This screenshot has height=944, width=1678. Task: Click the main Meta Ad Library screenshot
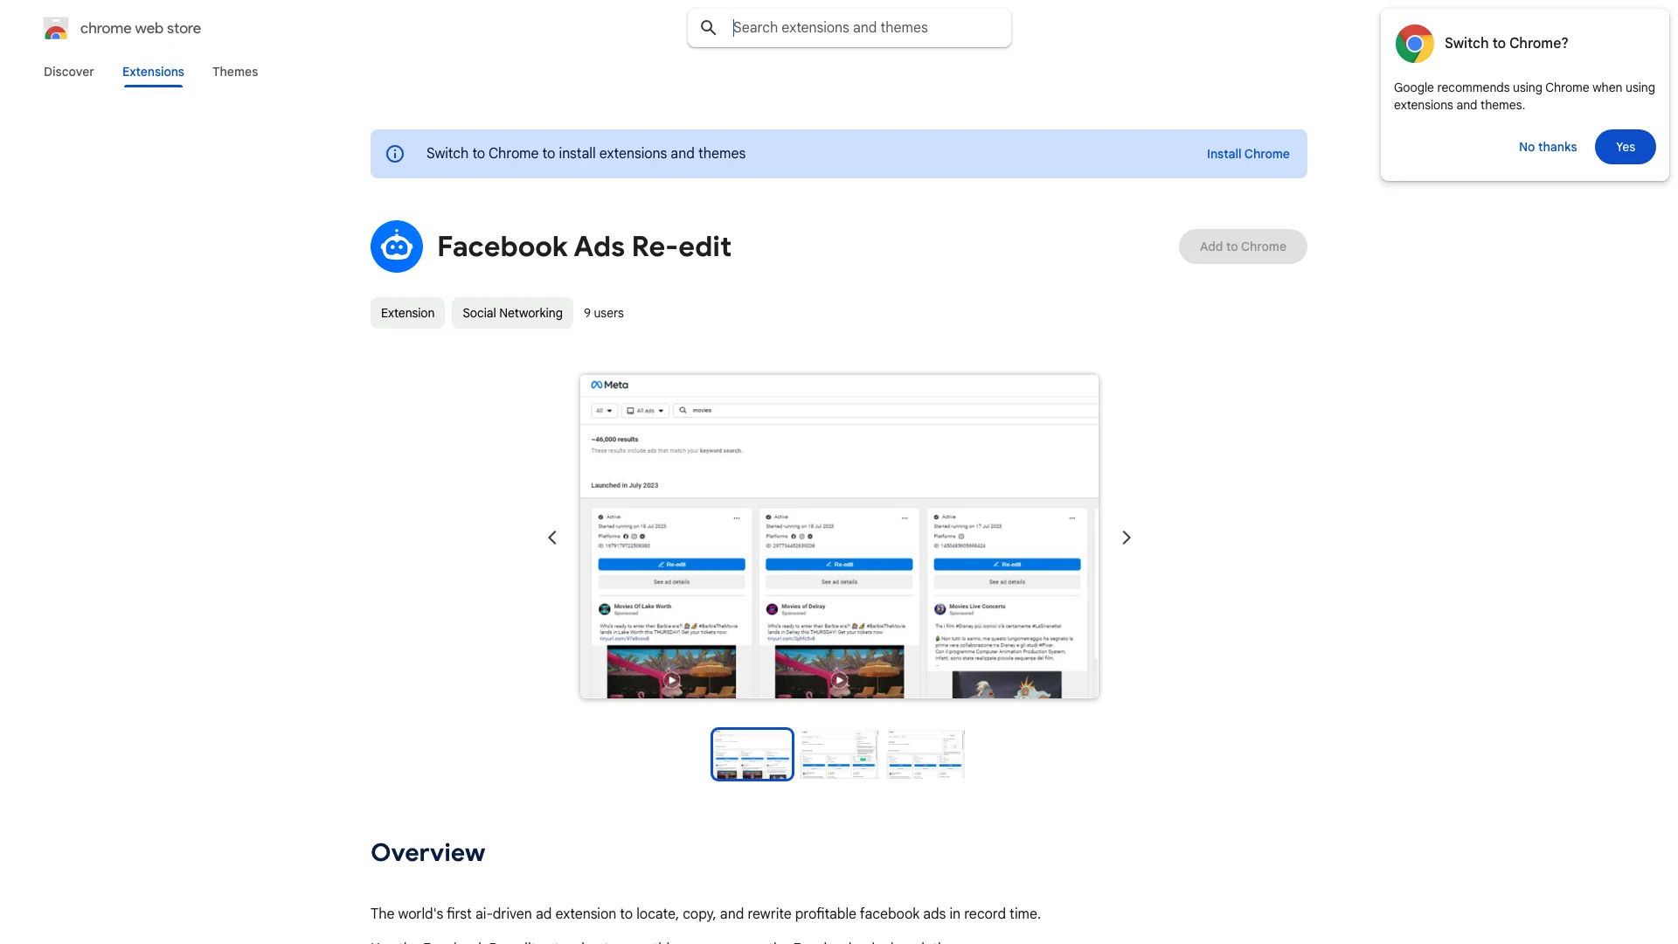pyautogui.click(x=839, y=537)
